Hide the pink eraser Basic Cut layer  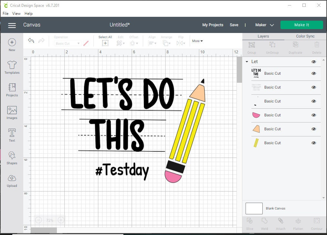313,115
